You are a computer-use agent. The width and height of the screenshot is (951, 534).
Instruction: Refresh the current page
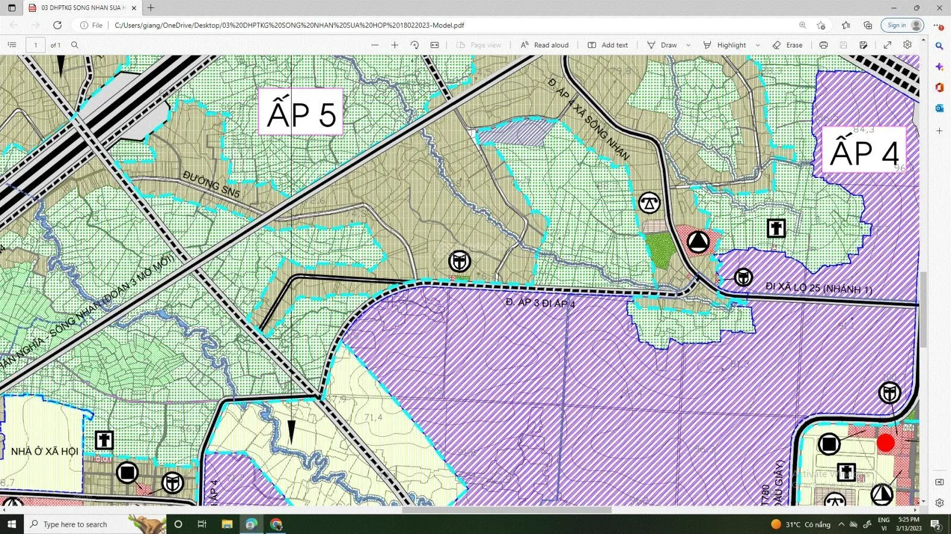point(58,25)
